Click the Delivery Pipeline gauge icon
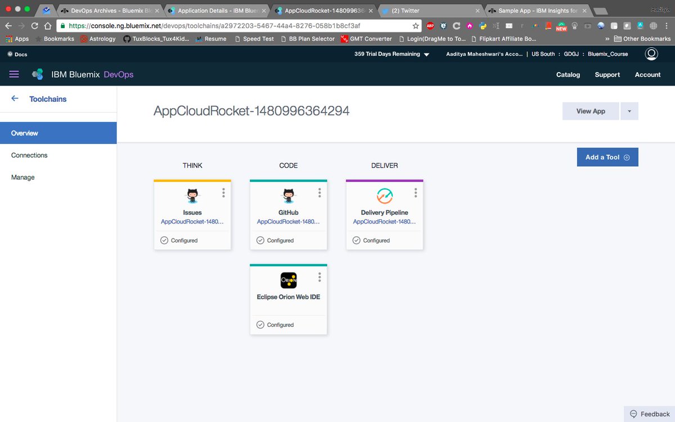 [x=385, y=196]
